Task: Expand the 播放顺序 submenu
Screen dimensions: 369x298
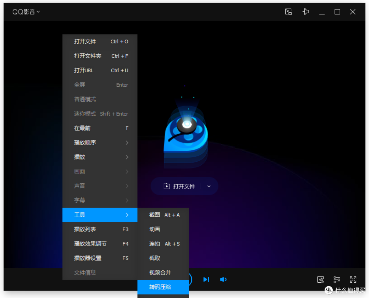Action: (100, 143)
